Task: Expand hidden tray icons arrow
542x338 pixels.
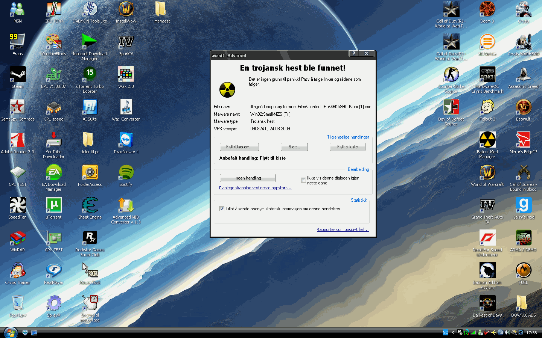Action: click(453, 333)
